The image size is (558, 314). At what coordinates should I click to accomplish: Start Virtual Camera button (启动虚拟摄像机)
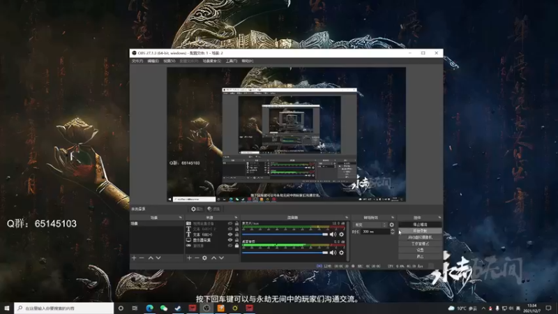(x=420, y=237)
